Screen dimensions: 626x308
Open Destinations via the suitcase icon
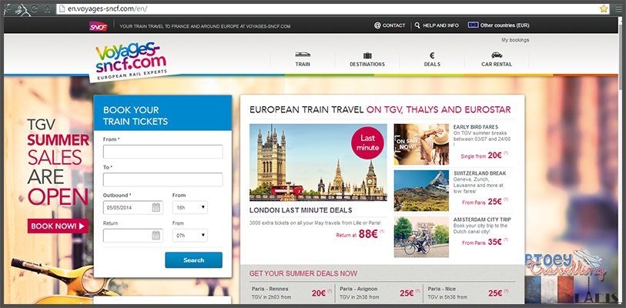(x=367, y=55)
